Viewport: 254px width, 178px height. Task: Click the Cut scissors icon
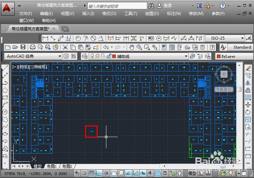pos(65,47)
